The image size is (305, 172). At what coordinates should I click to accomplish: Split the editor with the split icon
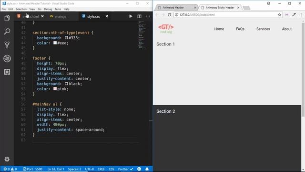(x=139, y=16)
